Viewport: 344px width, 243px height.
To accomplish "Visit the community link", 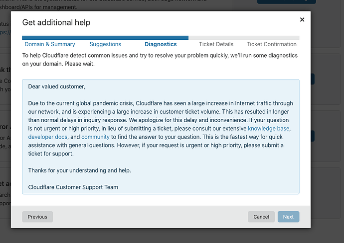I will click(x=95, y=137).
